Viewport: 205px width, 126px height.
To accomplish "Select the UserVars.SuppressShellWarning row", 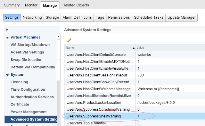I will pyautogui.click(x=135, y=116).
